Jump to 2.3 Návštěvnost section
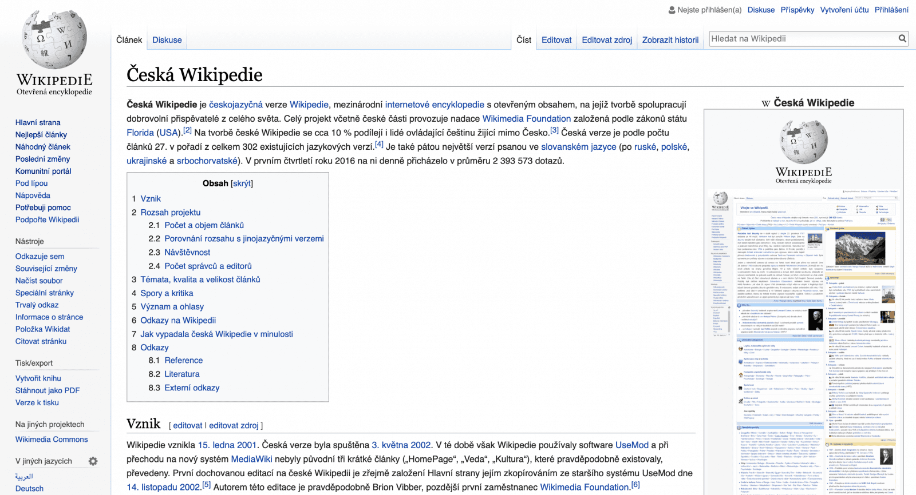The width and height of the screenshot is (916, 495). point(187,252)
